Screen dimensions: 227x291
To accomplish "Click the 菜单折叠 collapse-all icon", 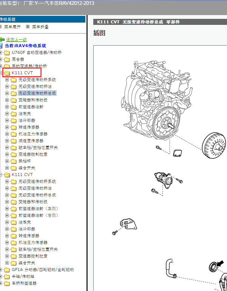I will [x=28, y=27].
